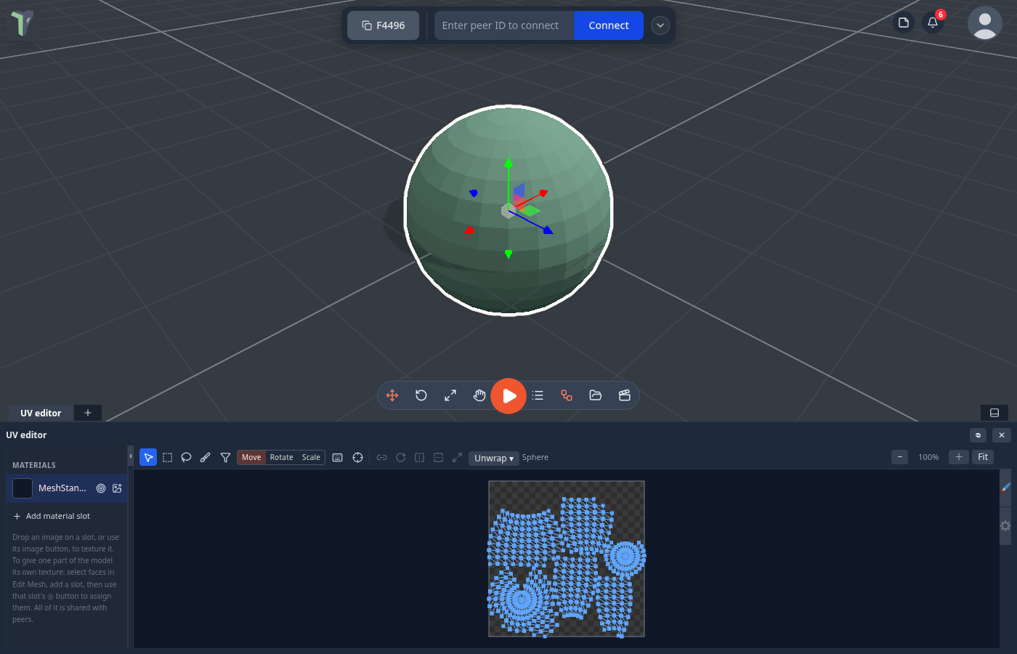Choose the box select tool
Viewport: 1017px width, 654px height.
[167, 457]
